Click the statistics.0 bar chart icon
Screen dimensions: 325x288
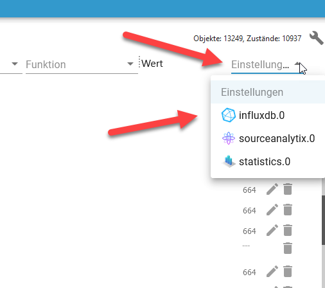point(229,161)
